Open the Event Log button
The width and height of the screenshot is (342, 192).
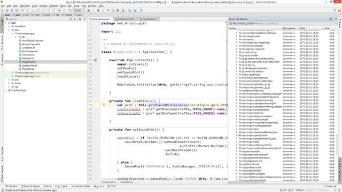pyautogui.click(x=330, y=186)
